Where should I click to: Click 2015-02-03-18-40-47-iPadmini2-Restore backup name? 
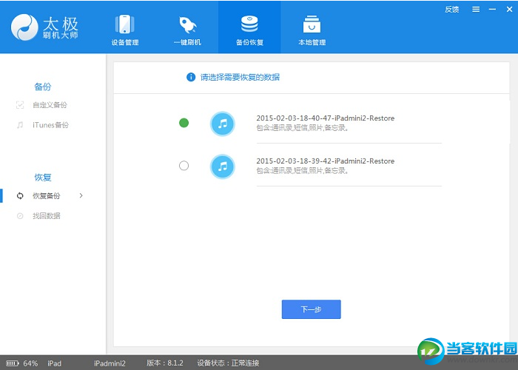pyautogui.click(x=326, y=118)
